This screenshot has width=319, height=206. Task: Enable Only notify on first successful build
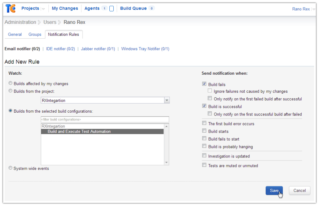[210, 114]
